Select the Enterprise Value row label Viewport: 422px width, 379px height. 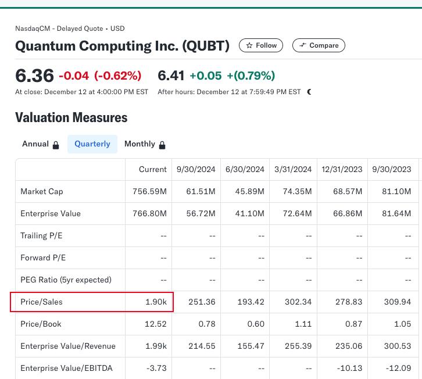(51, 213)
